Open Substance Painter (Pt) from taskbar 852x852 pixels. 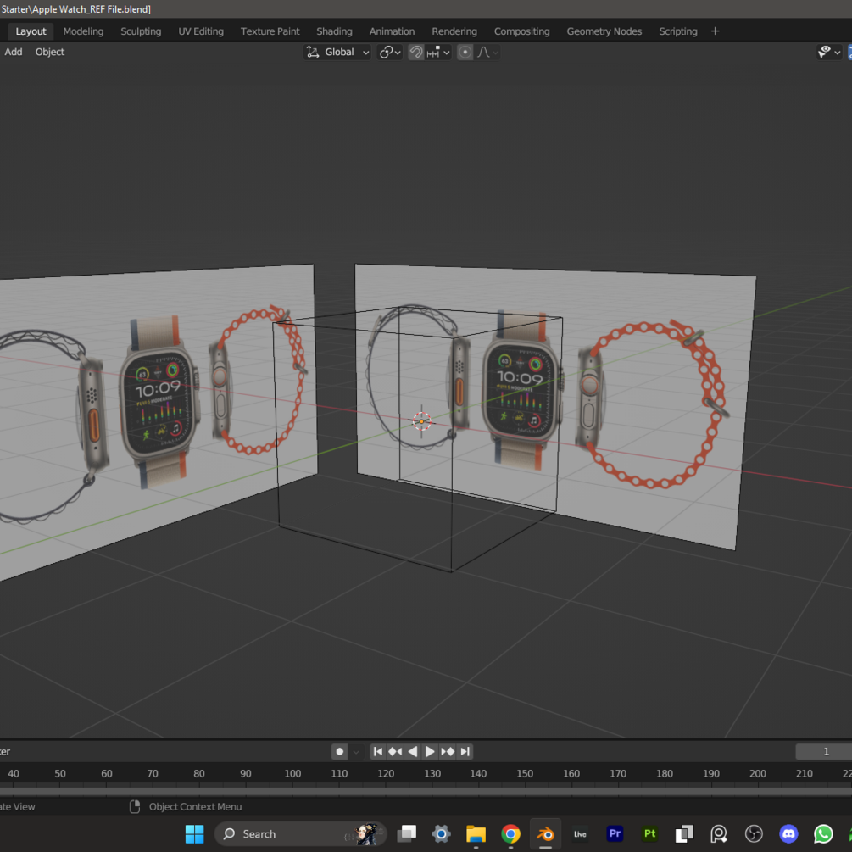click(x=650, y=834)
